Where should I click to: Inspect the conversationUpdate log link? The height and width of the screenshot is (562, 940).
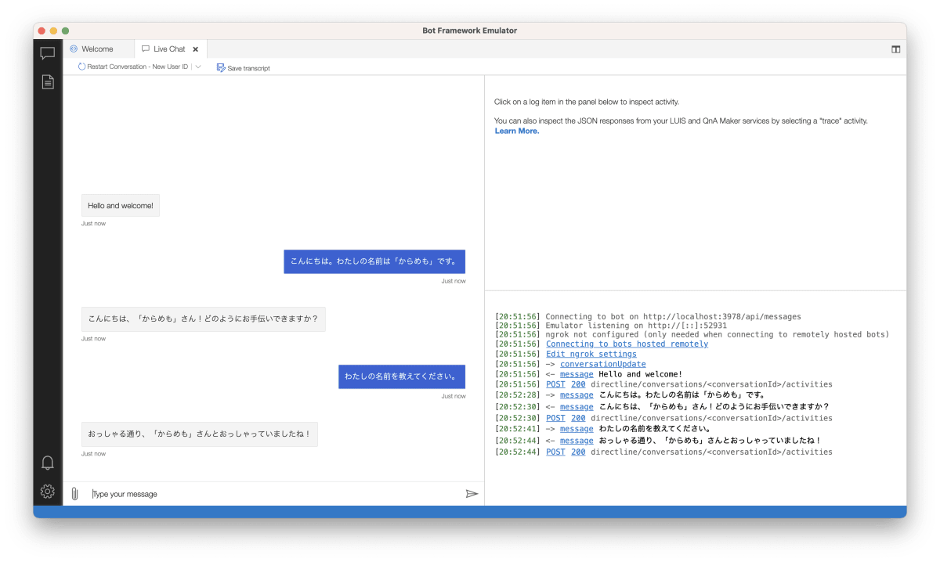603,364
